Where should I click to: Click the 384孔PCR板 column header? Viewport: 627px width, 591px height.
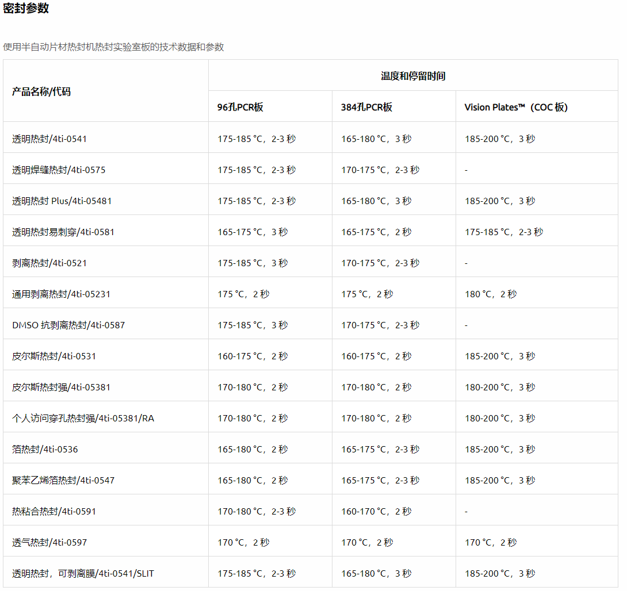pyautogui.click(x=366, y=107)
